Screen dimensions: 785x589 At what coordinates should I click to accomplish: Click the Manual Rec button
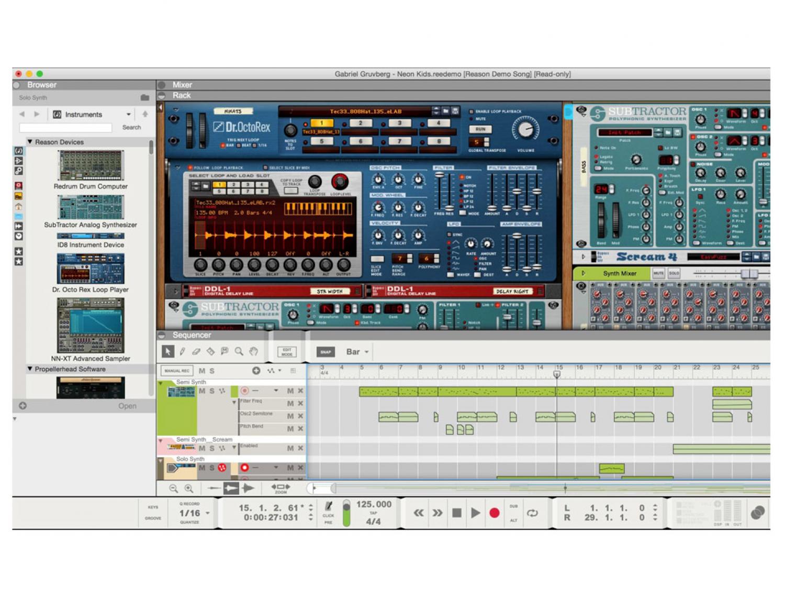tap(176, 371)
